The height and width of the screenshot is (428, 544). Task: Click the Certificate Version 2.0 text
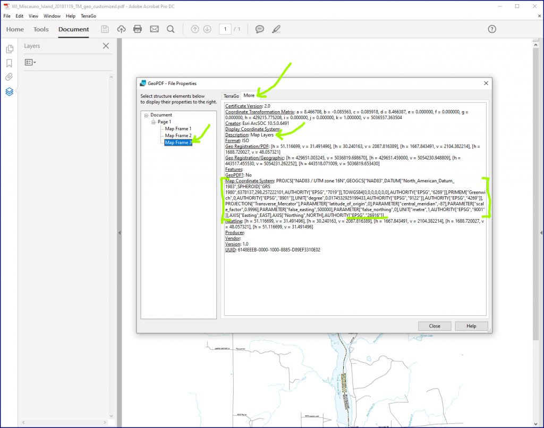tap(248, 106)
